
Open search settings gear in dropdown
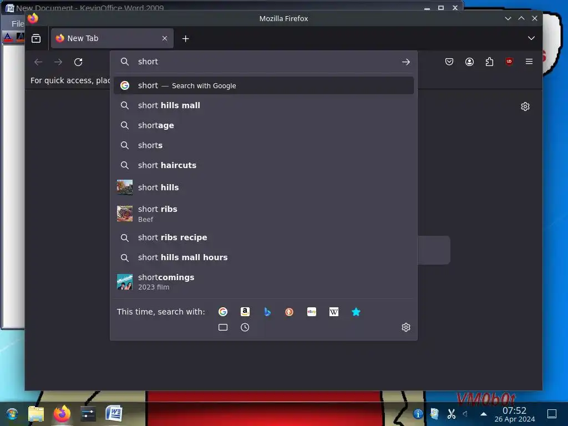tap(405, 327)
